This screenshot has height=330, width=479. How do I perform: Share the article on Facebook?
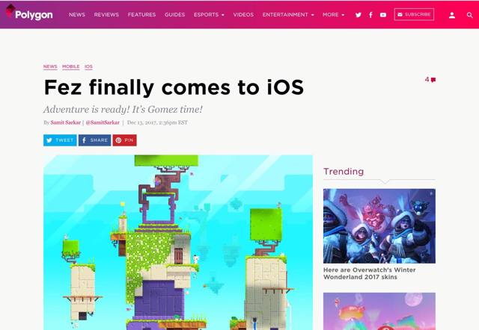(x=95, y=140)
